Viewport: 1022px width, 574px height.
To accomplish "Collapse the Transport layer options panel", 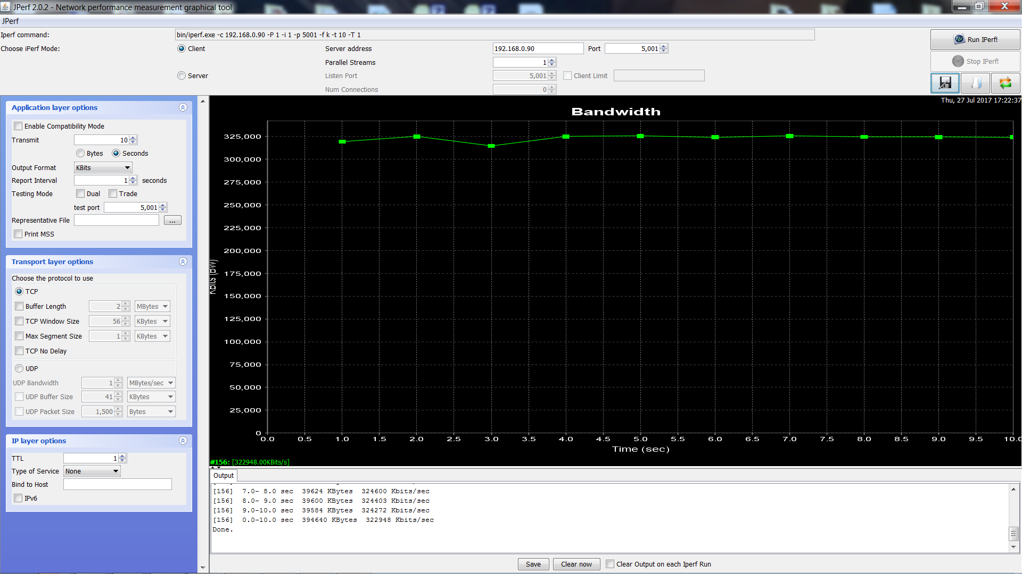I will click(x=183, y=261).
